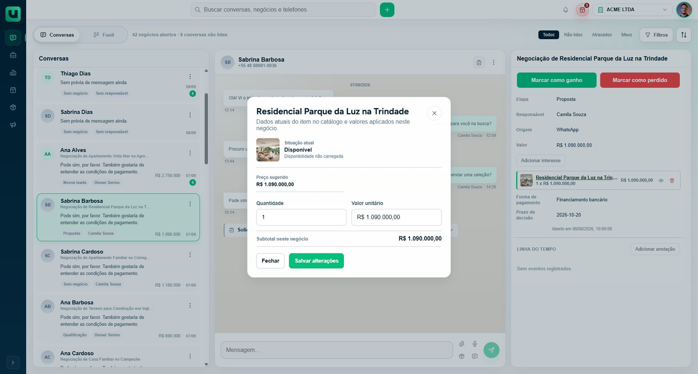This screenshot has width=698, height=374.
Task: Toggle the eye icon on the interest item
Action: click(661, 180)
